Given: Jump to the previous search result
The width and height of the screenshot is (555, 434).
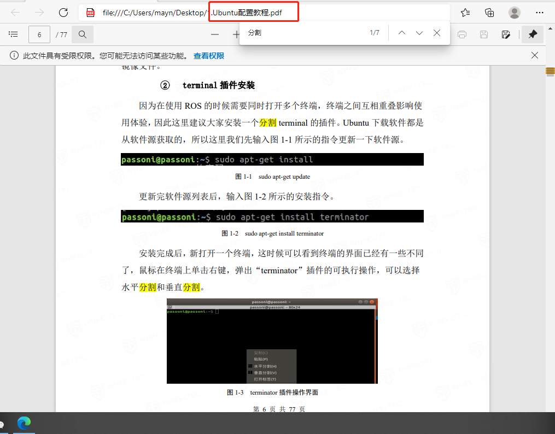Looking at the screenshot, I should pos(402,33).
